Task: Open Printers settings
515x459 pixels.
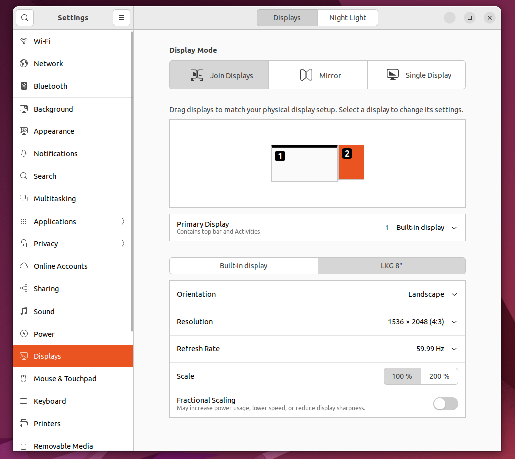Action: [73, 423]
